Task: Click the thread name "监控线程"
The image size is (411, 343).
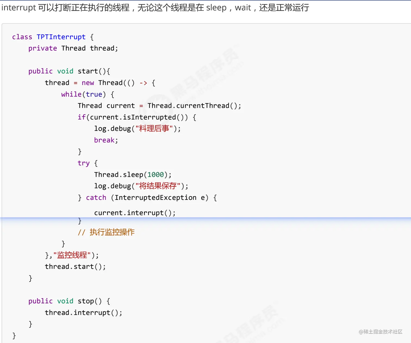Action: 72,255
